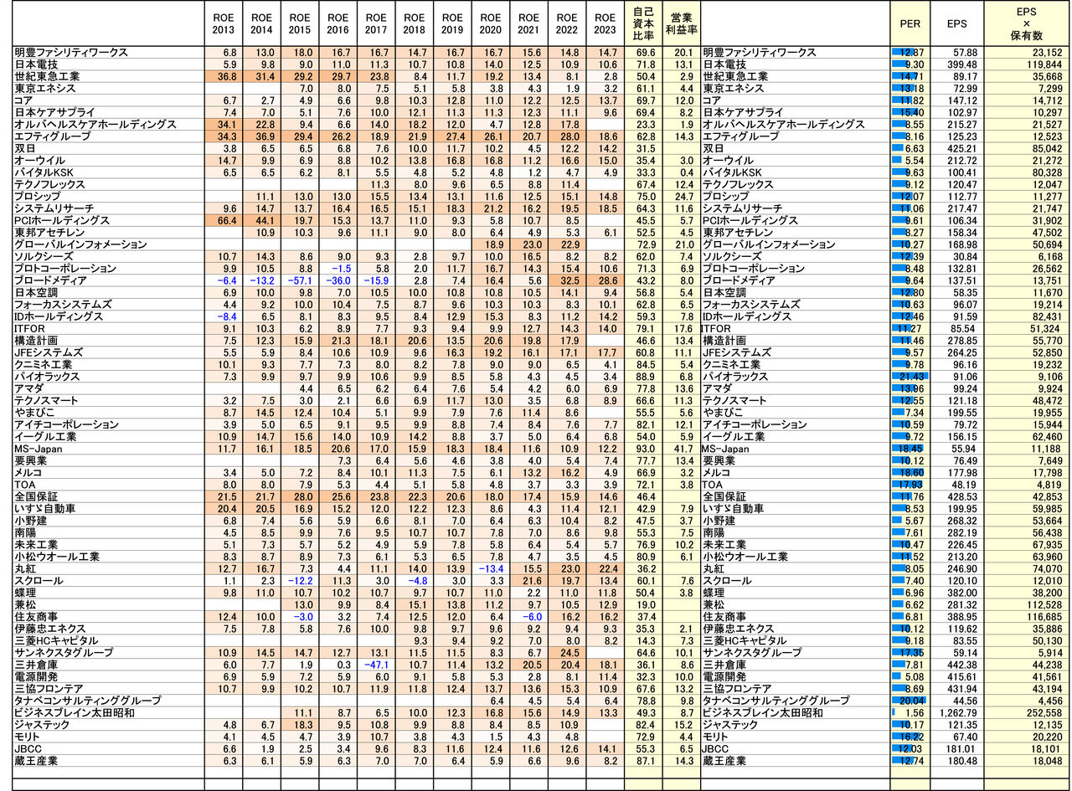This screenshot has height=791, width=1072.
Task: Select 三井倉庫 ROE 2017 value -47.1
Action: tap(377, 663)
